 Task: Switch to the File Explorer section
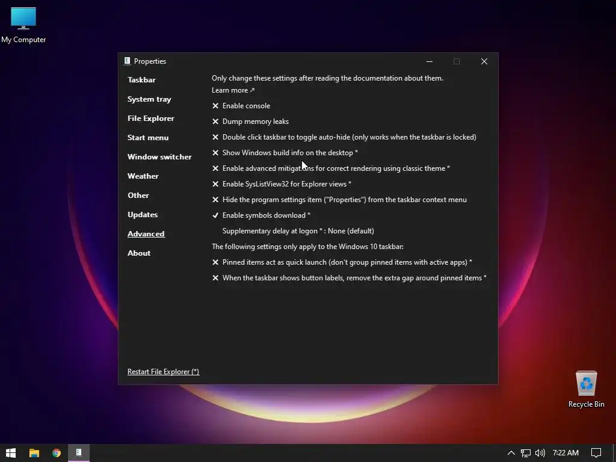tap(151, 119)
